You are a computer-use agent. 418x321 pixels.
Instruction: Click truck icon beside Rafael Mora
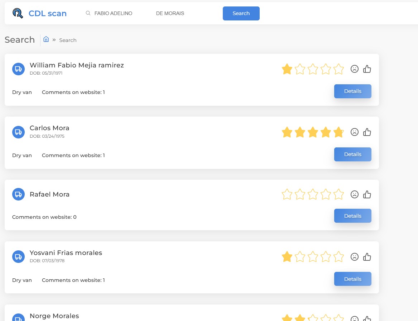18,194
